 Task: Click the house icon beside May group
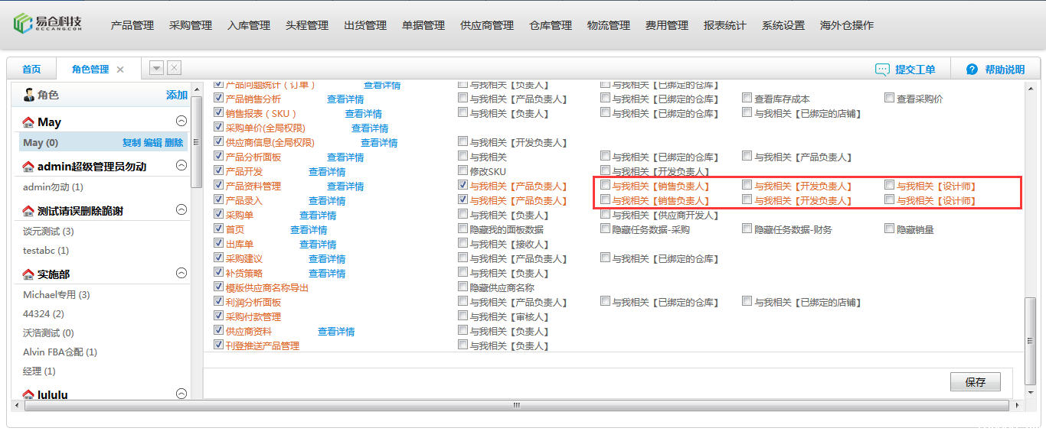pyautogui.click(x=28, y=122)
